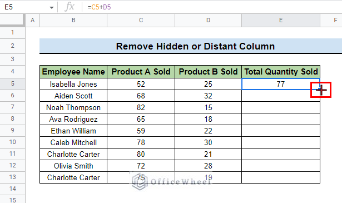342x203 pixels.
Task: Click cell E6 next to Aiden Scott
Action: [281, 96]
